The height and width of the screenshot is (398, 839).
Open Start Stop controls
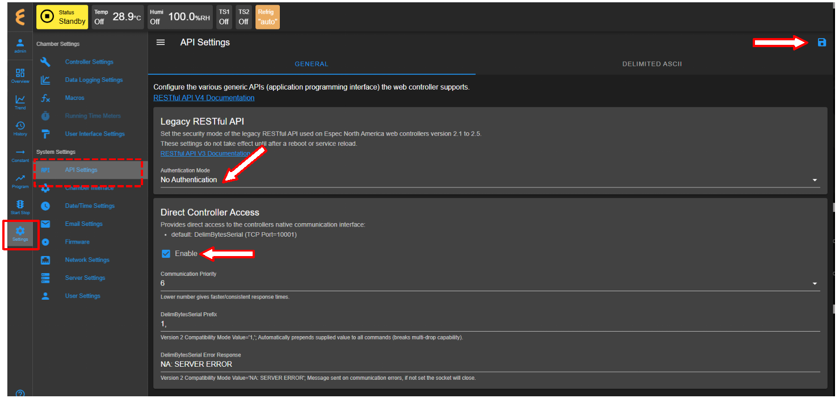click(20, 207)
